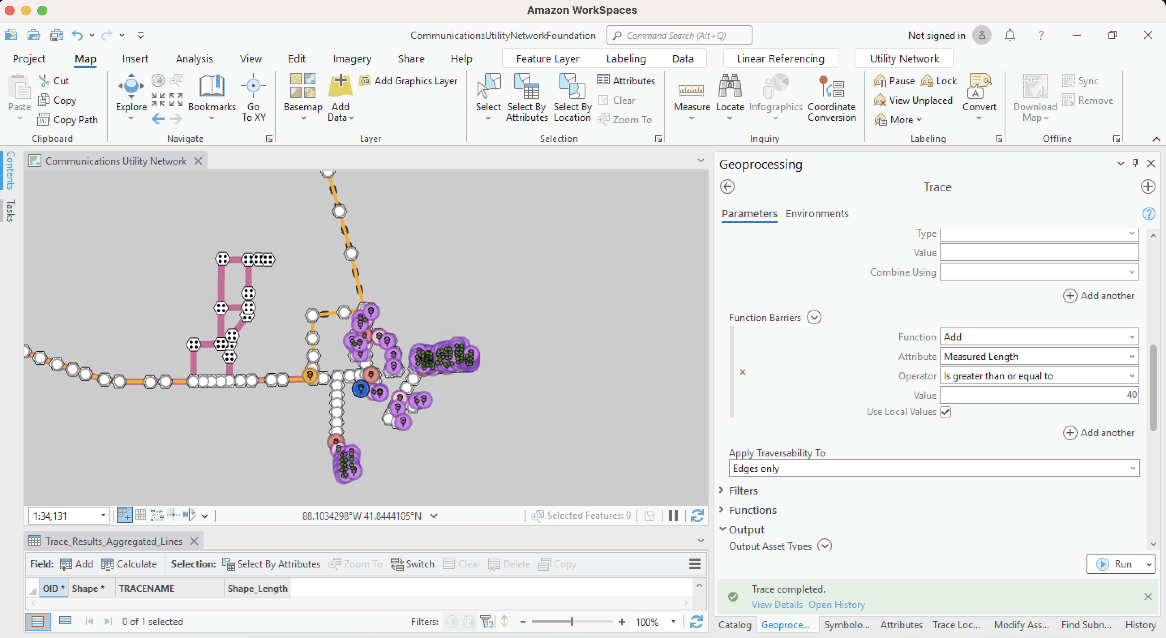Calculate a field in the table
Viewport: 1166px width, 638px height.
pyautogui.click(x=129, y=564)
